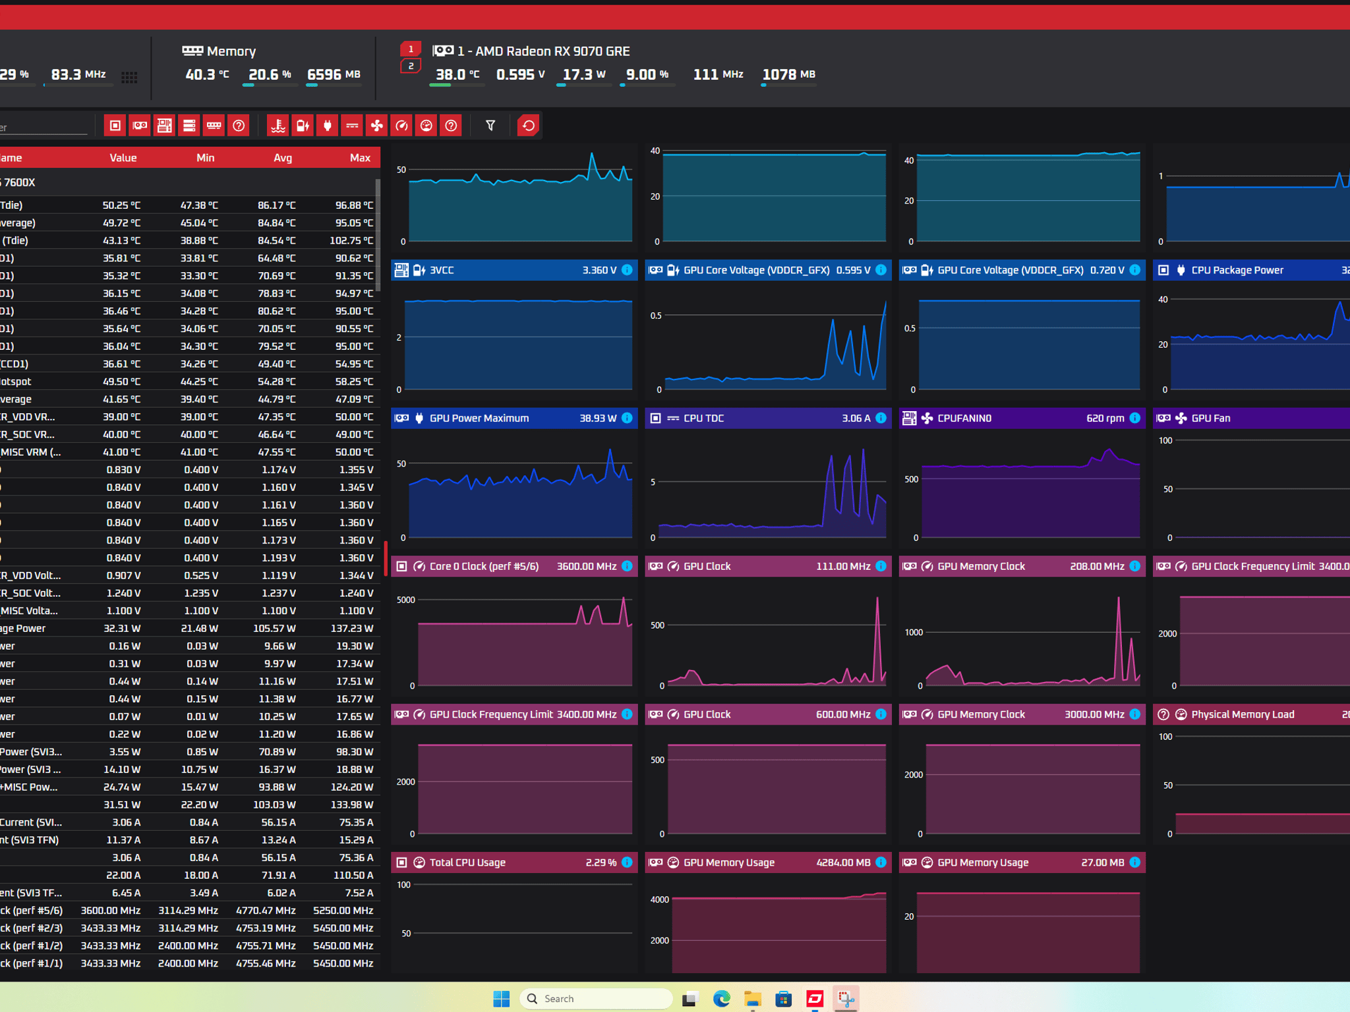Viewport: 1350px width, 1012px height.
Task: Open info for Core 0 Clock graph
Action: click(x=627, y=567)
